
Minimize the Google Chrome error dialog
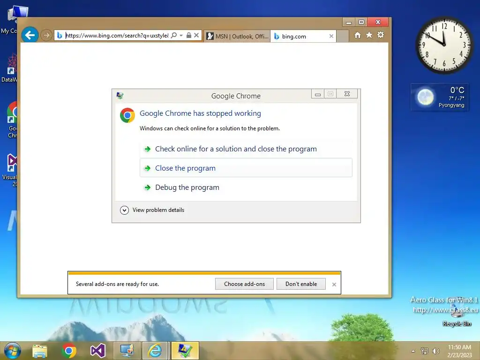pos(318,94)
